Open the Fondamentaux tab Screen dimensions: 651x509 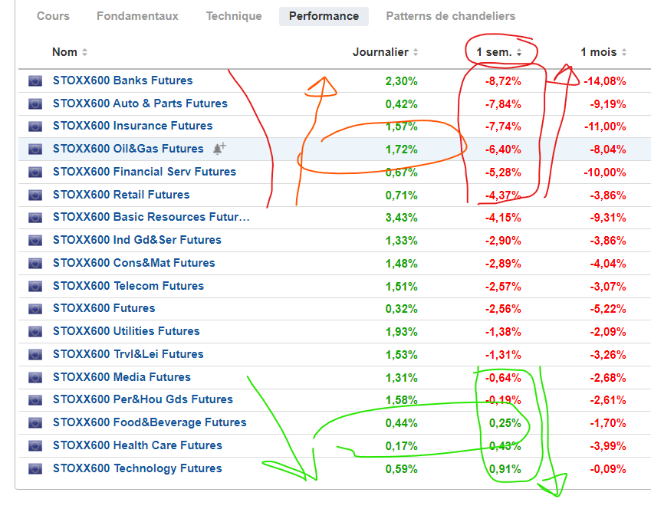[137, 16]
